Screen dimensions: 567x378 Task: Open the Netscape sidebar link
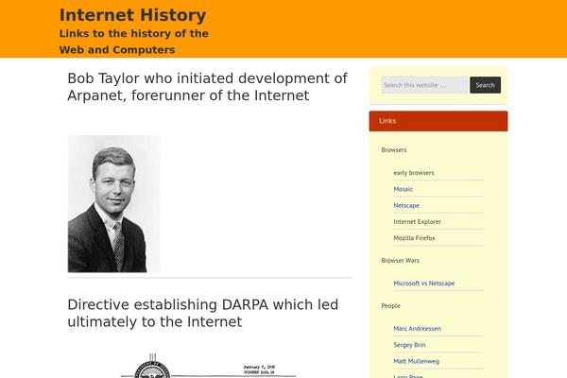406,205
